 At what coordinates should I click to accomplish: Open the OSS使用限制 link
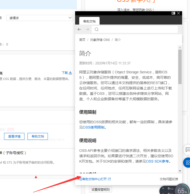[93, 127]
